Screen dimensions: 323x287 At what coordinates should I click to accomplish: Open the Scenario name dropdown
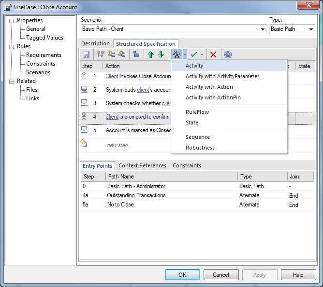pyautogui.click(x=263, y=29)
